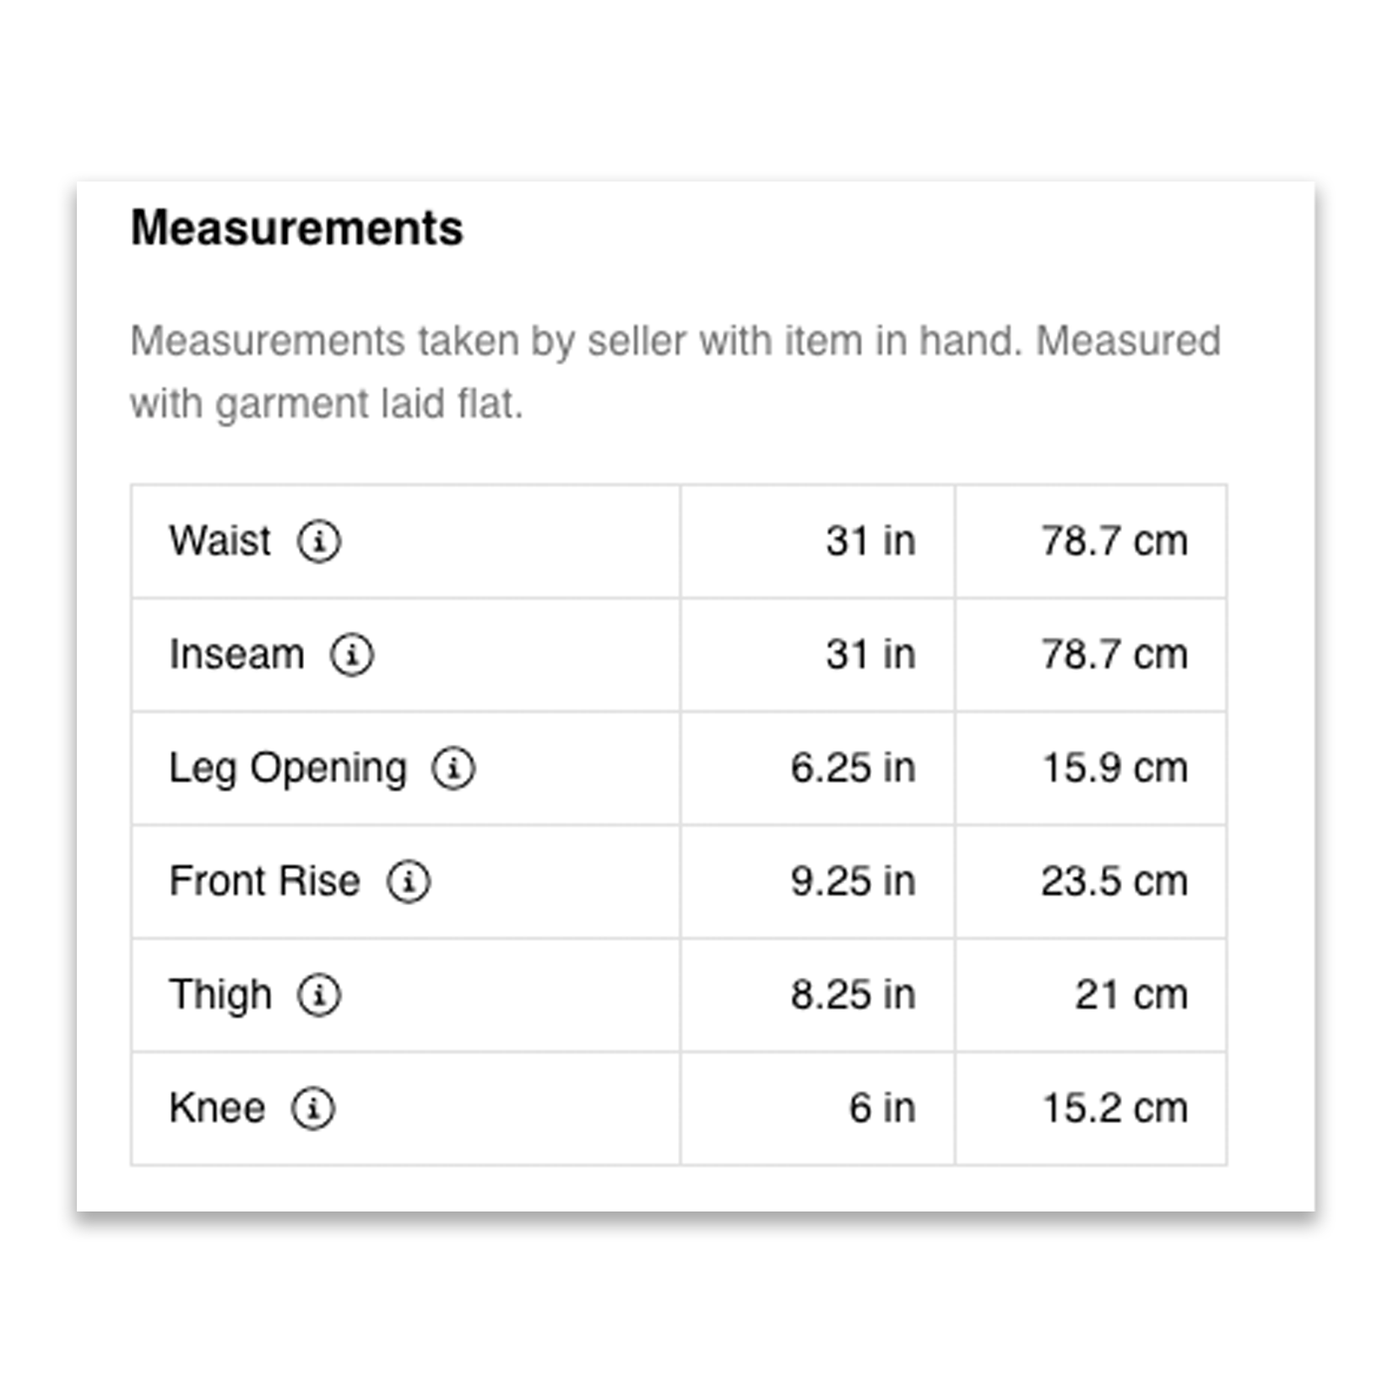Image resolution: width=1393 pixels, height=1393 pixels.
Task: Click the Leg Opening label
Action: tap(288, 768)
